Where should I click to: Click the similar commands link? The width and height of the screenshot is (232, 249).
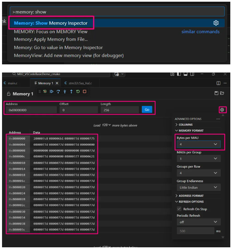tap(200, 32)
